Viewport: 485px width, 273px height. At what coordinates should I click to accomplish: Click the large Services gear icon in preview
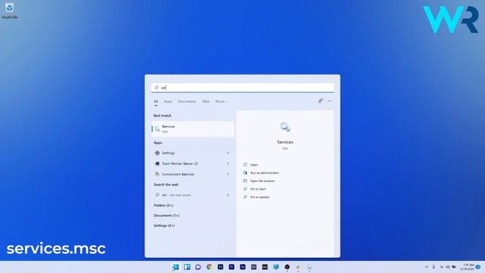(x=285, y=127)
